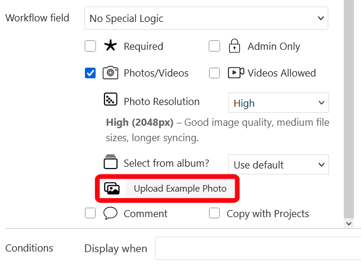Click the scrollbar down arrow
The image size is (361, 264).
click(349, 224)
